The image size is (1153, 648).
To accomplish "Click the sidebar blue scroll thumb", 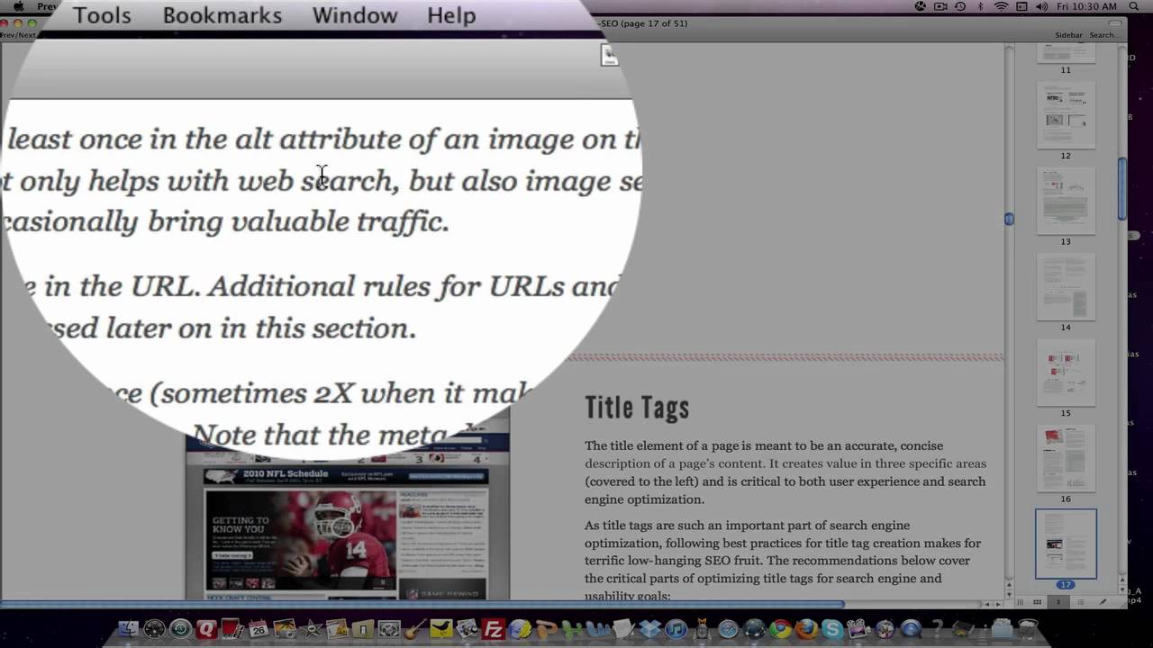I will coord(1122,188).
